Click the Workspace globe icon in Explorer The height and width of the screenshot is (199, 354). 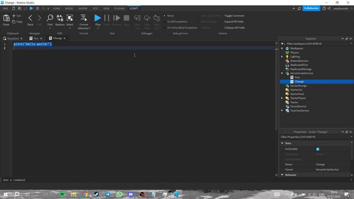[x=287, y=48]
